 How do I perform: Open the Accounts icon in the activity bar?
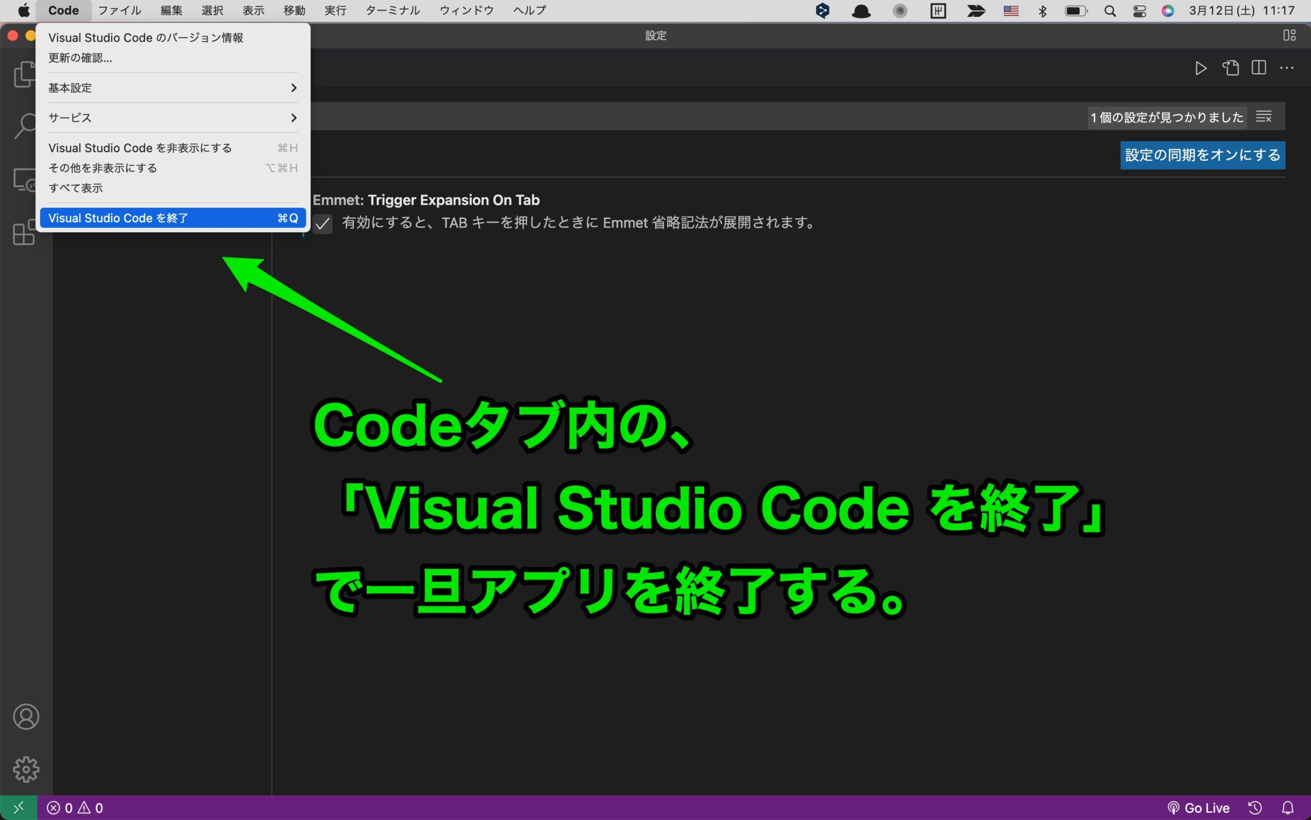pos(26,717)
